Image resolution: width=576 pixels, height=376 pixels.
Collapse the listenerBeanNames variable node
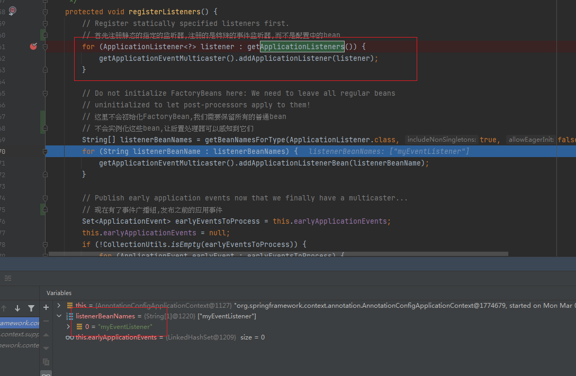click(59, 316)
